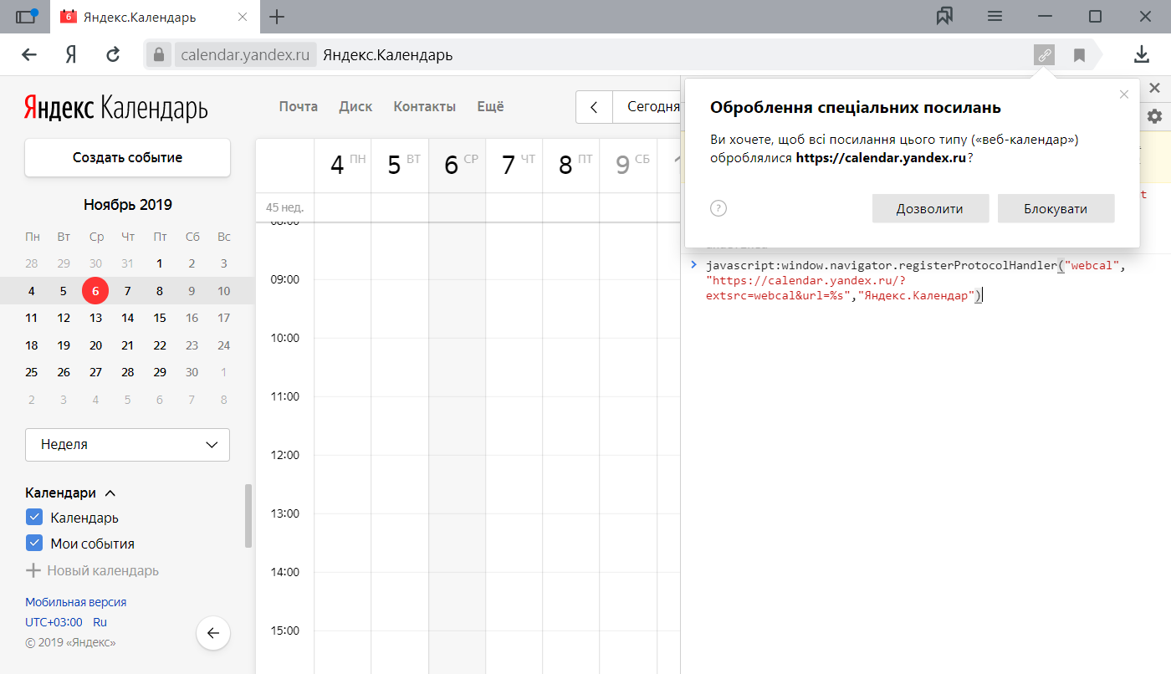Click the 09:00 time label
Viewport: 1171px width, 674px height.
tap(285, 279)
